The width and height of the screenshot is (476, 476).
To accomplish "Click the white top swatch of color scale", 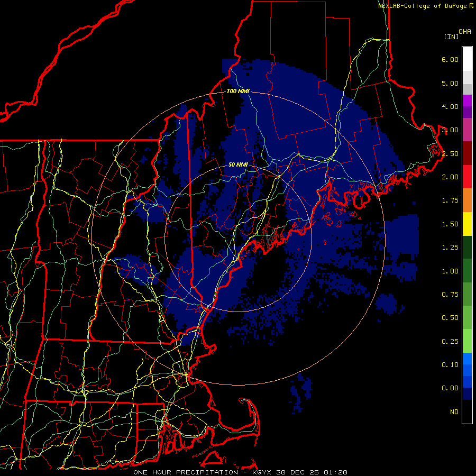I will 467,59.
